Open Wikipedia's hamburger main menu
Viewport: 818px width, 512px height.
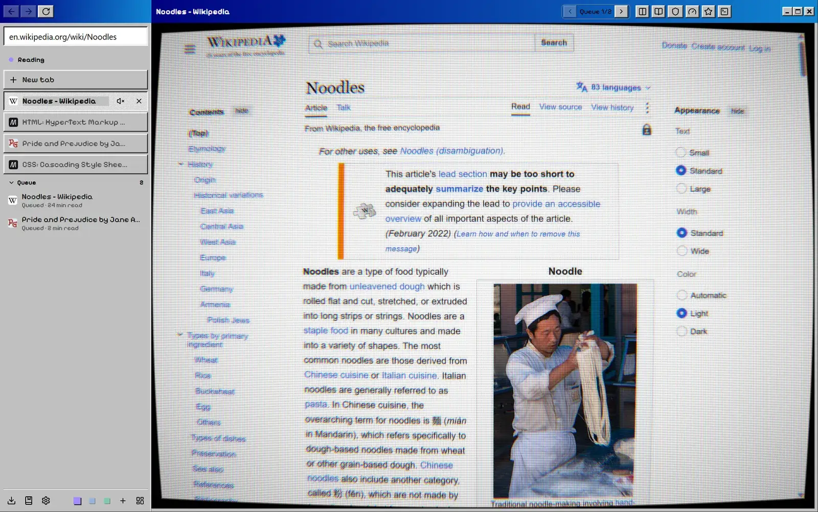click(x=190, y=49)
